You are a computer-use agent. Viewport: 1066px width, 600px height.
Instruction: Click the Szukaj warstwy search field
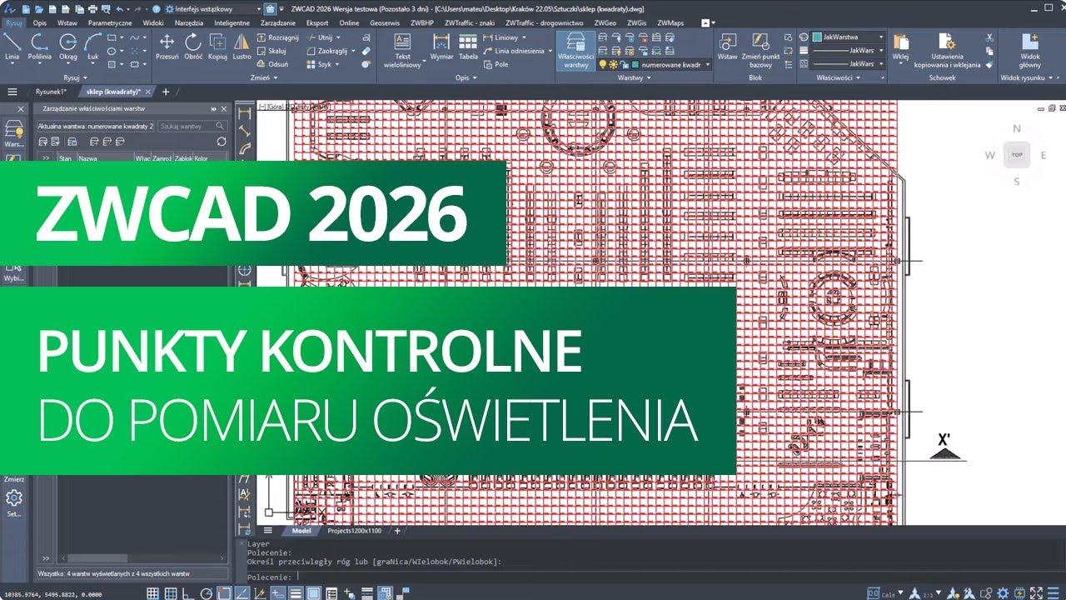[192, 126]
